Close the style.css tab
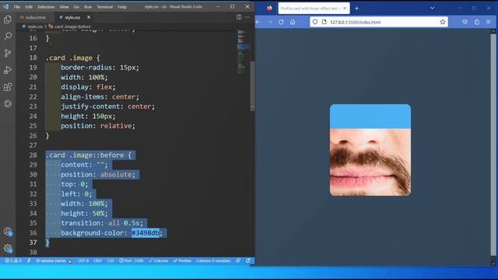 click(89, 17)
